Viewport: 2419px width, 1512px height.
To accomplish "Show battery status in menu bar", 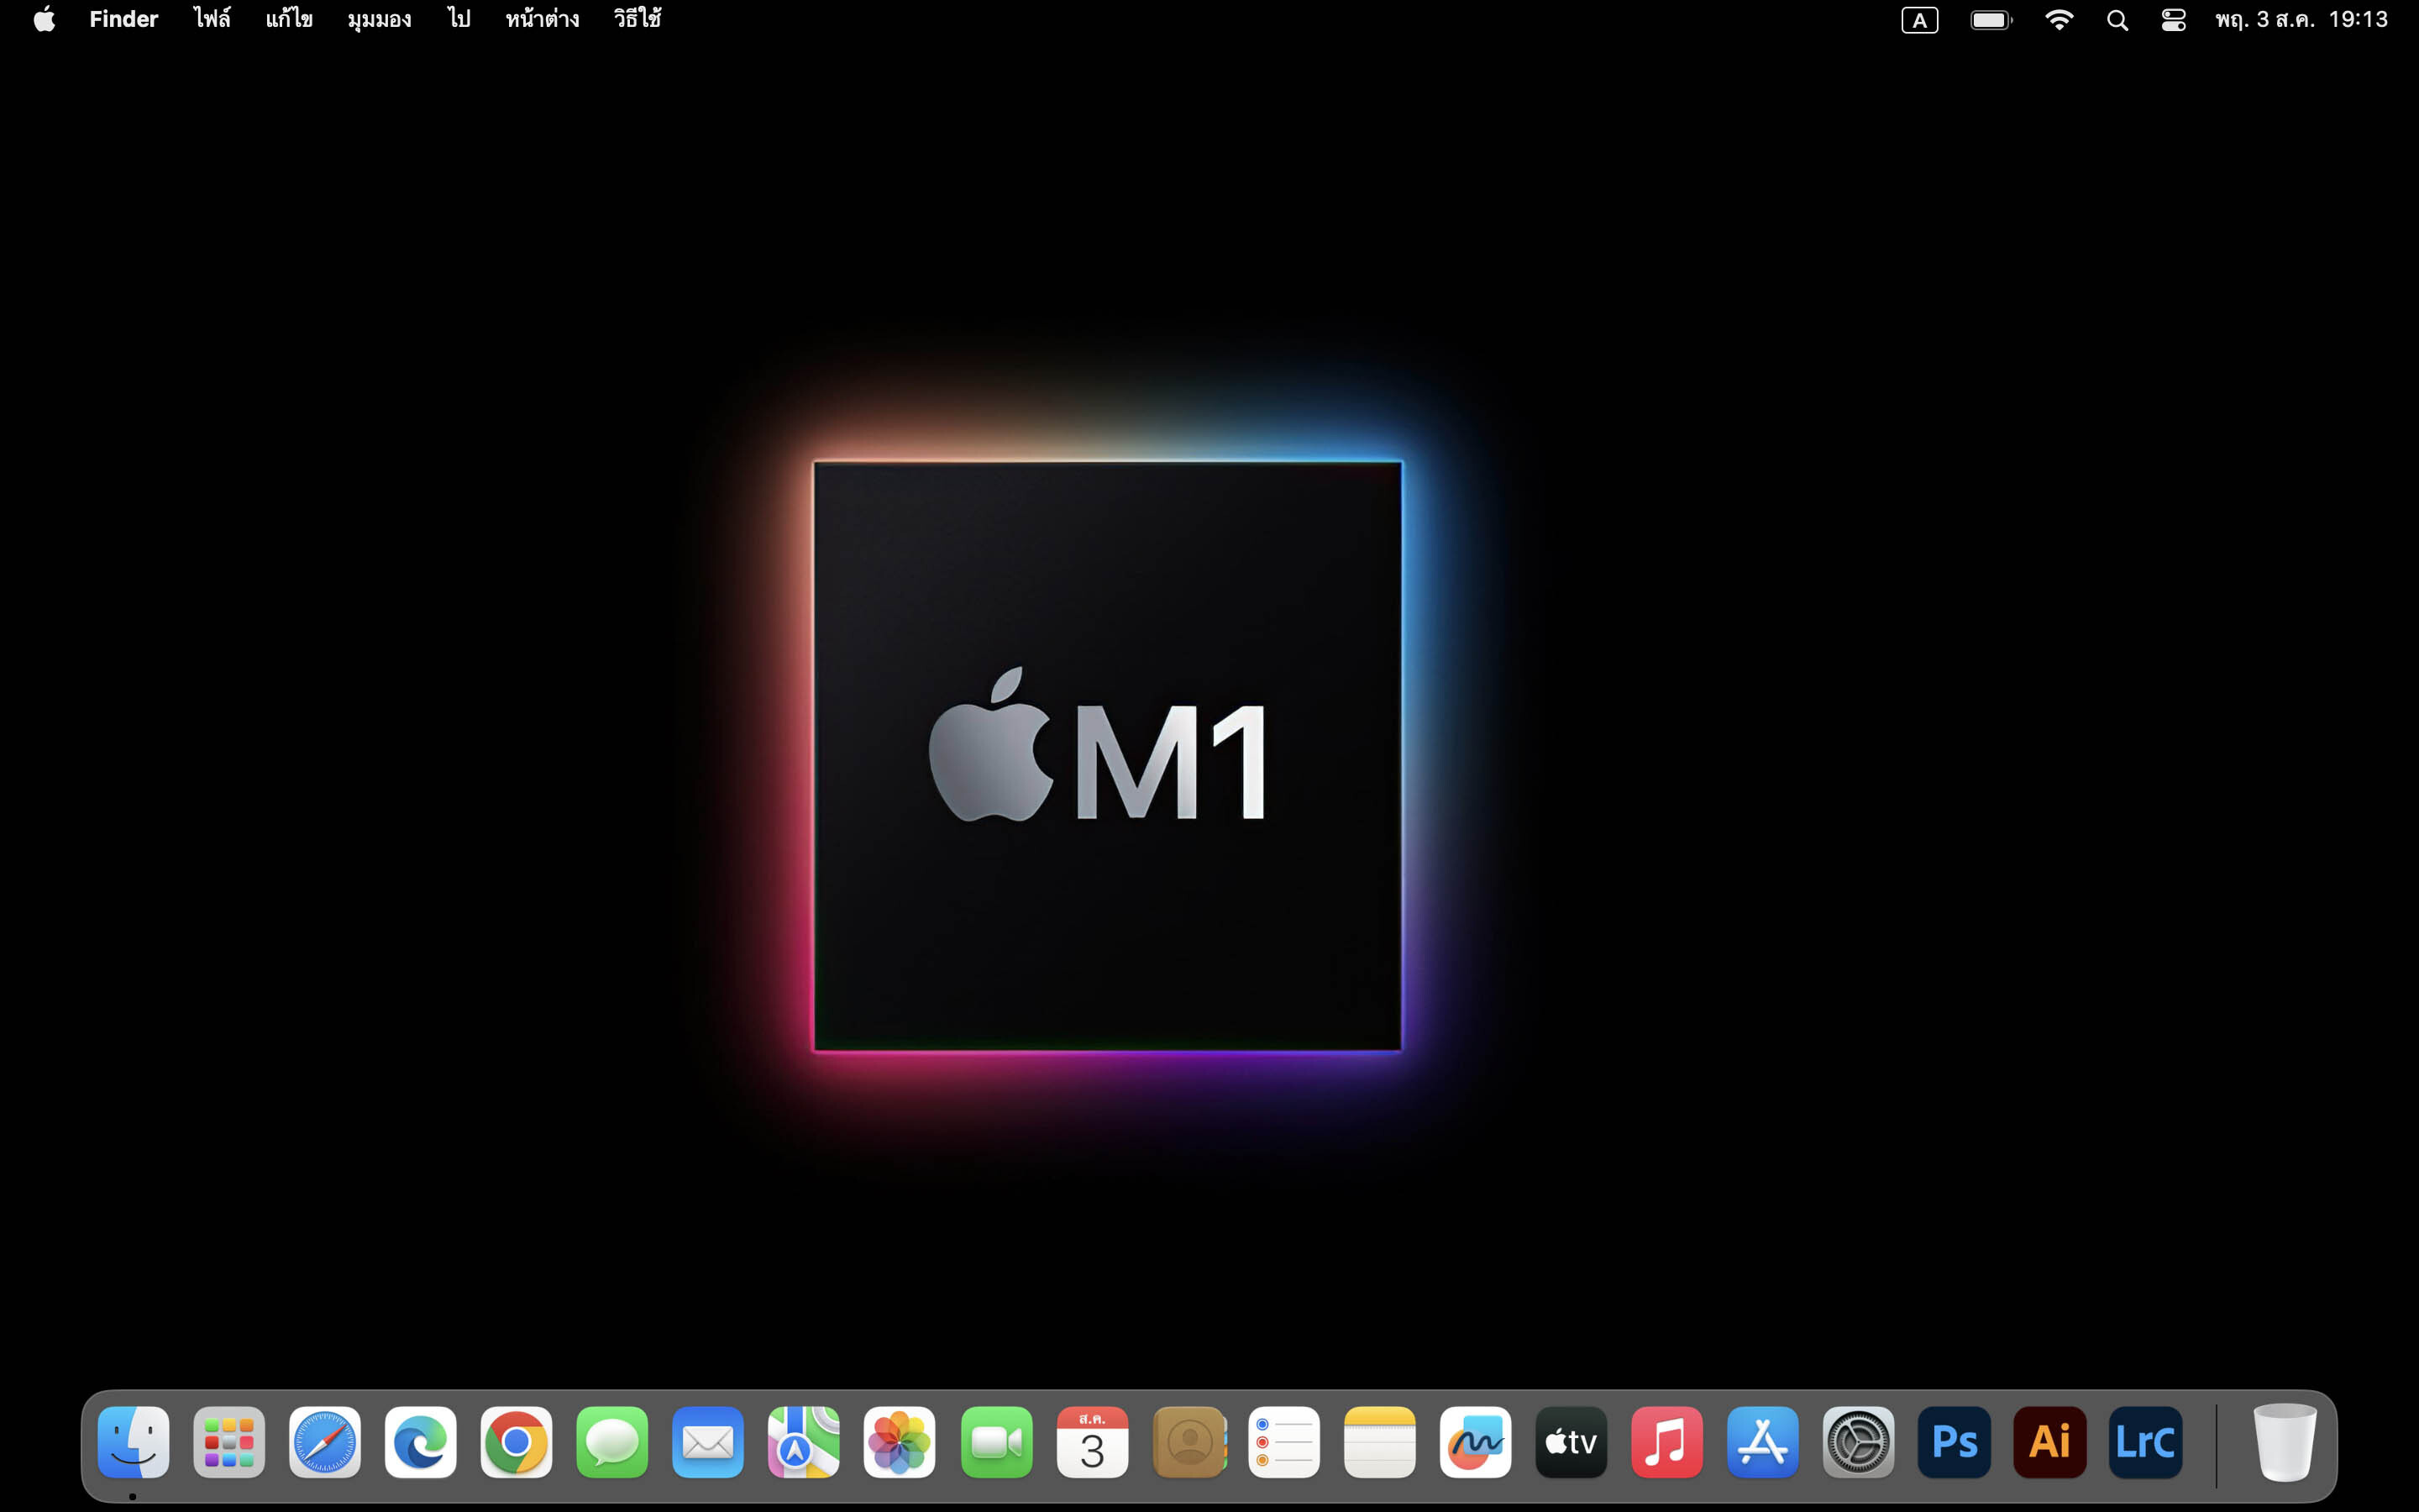I will 1991,20.
